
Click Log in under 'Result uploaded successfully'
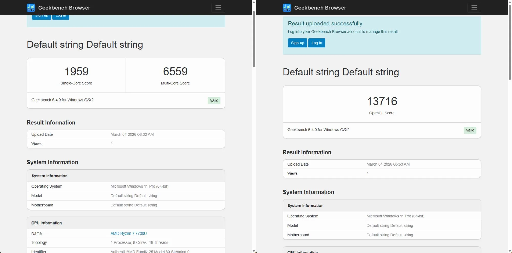(x=316, y=43)
